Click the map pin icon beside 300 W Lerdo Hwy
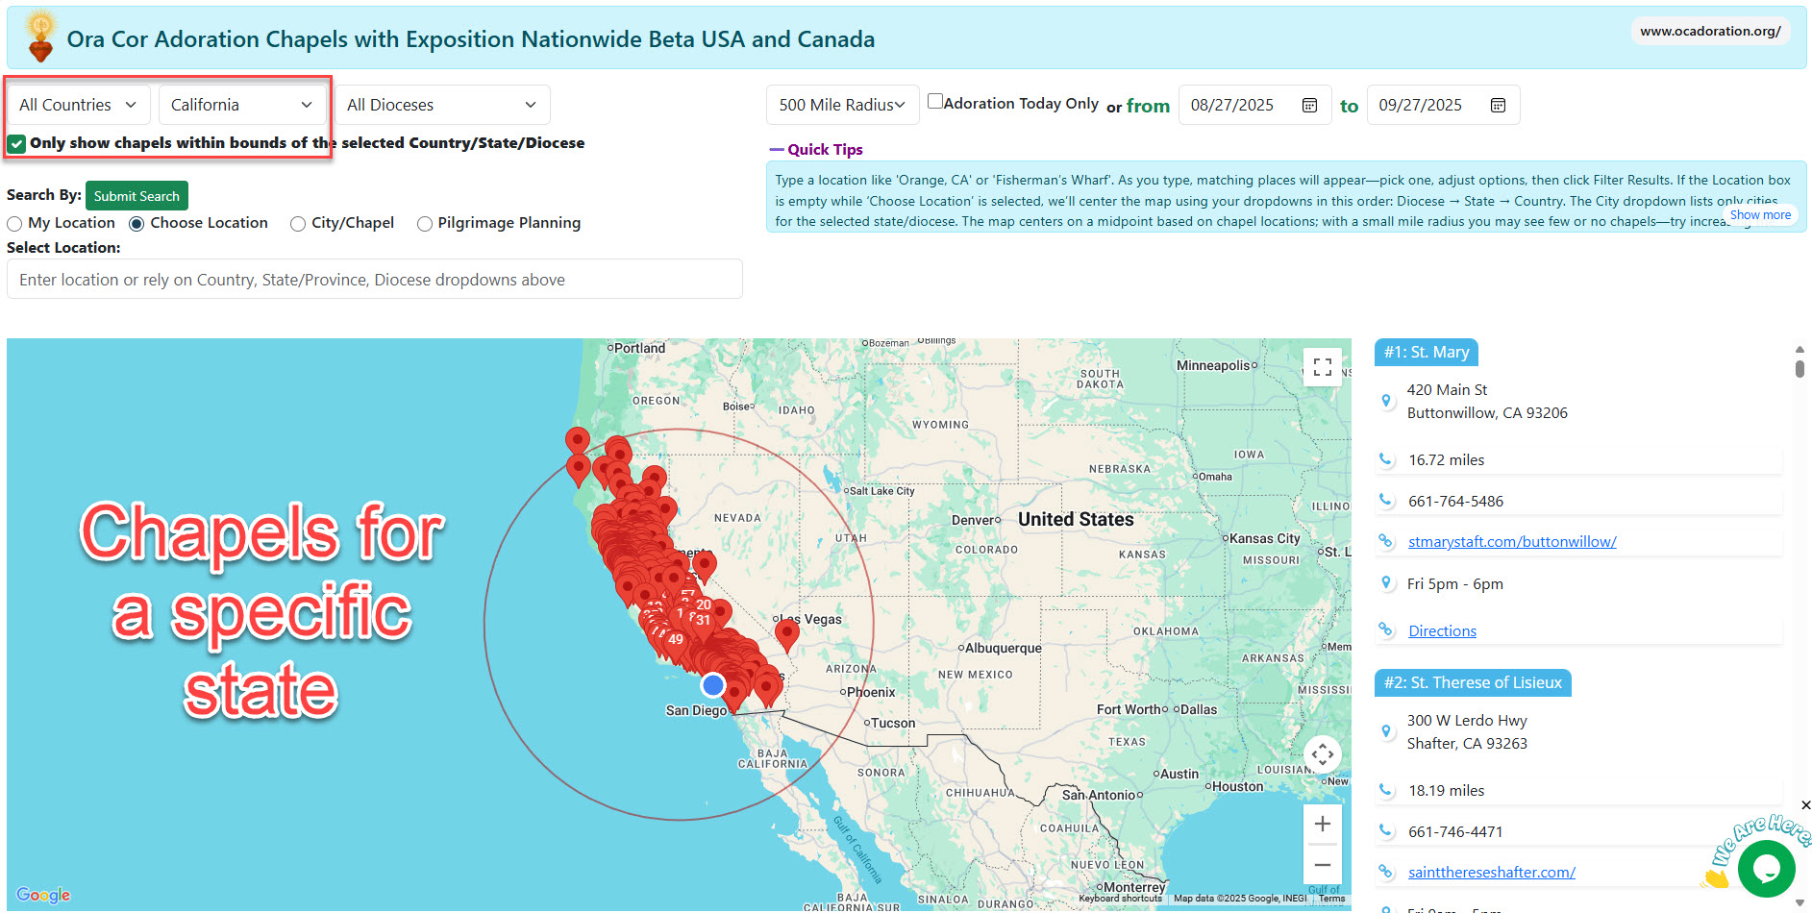Viewport: 1812px width, 913px height. coord(1385,731)
